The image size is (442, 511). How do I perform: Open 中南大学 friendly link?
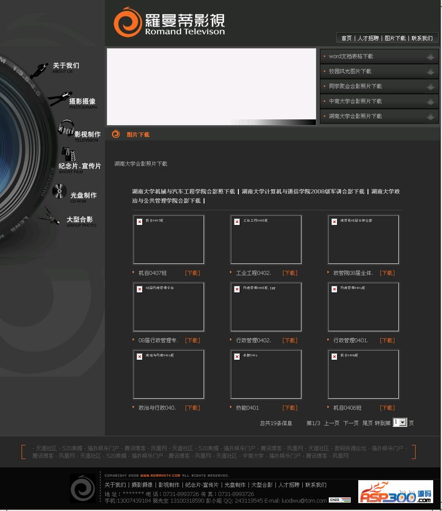[x=253, y=456]
